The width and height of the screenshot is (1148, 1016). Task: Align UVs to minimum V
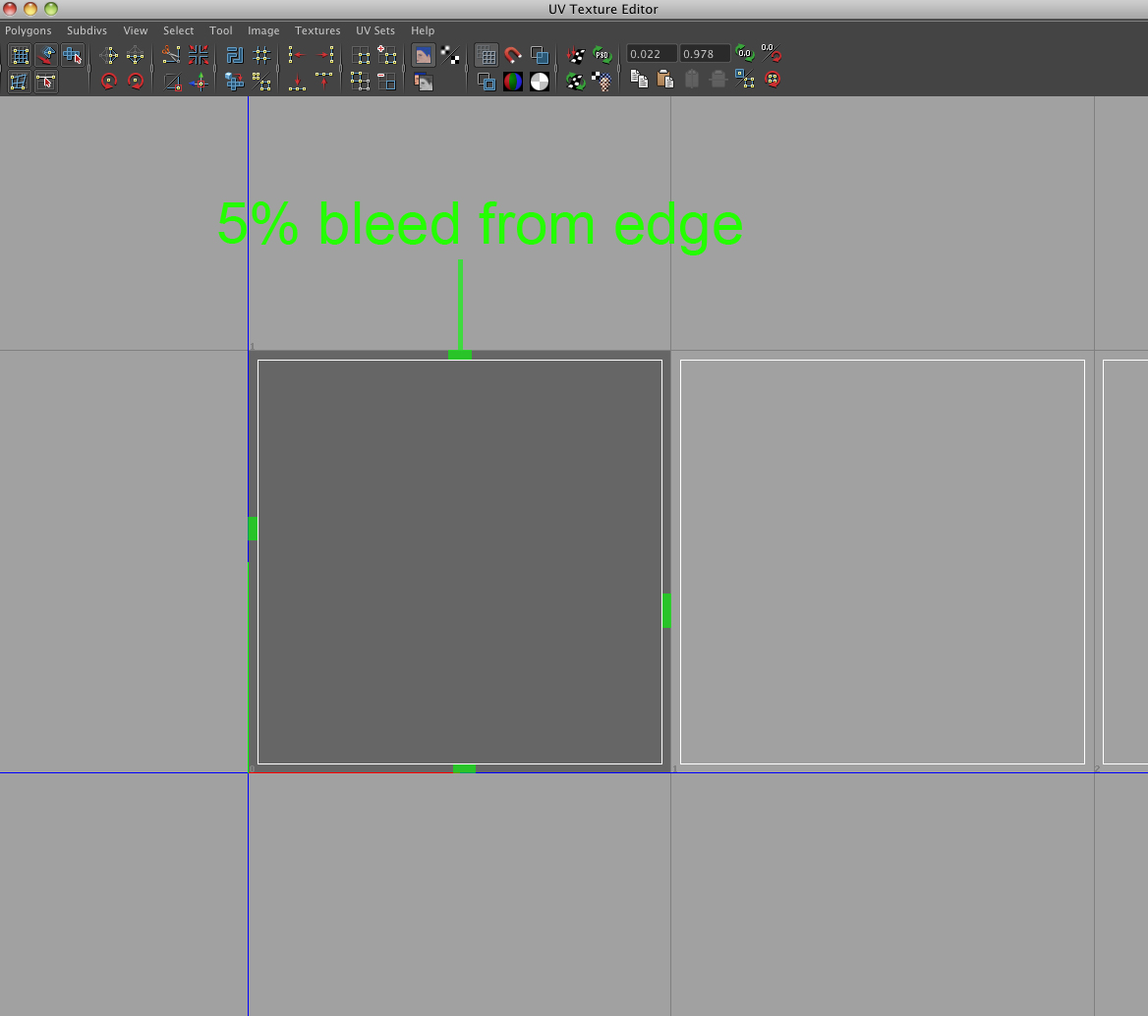[297, 82]
